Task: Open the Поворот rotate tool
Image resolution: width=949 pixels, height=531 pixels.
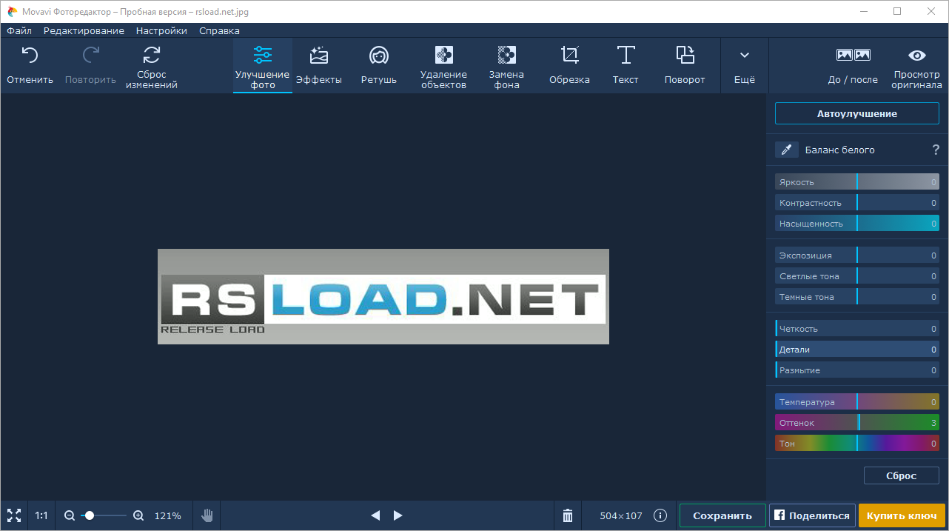Action: pyautogui.click(x=685, y=65)
